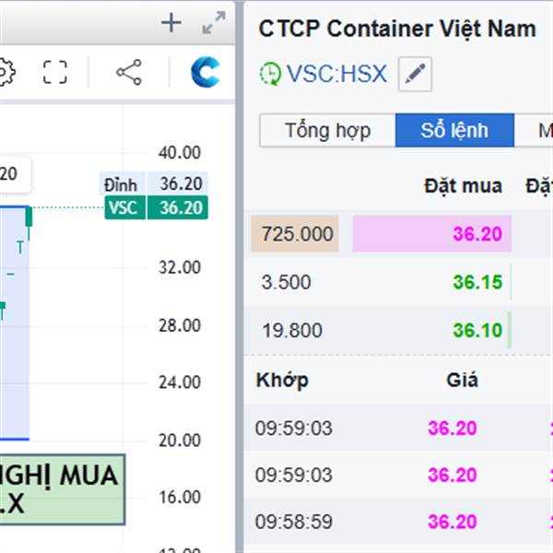Image resolution: width=553 pixels, height=553 pixels.
Task: Click the Giá column header
Action: 462,380
